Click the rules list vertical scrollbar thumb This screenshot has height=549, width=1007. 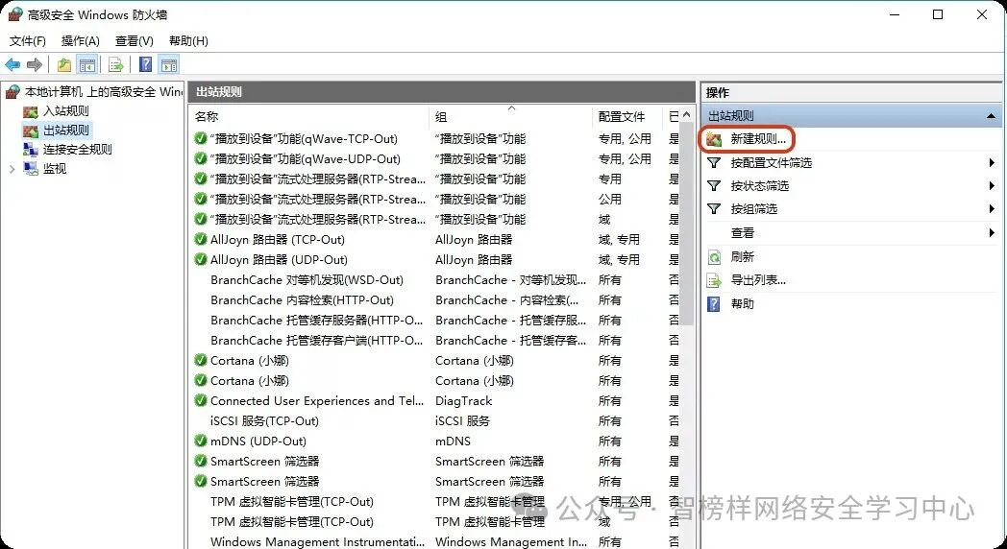[x=686, y=225]
